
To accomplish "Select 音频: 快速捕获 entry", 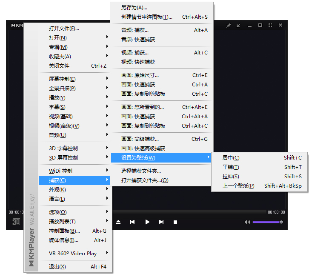I will coord(162,40).
